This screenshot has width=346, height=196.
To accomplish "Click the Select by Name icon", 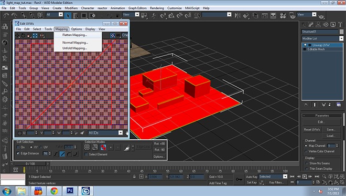I will [75, 15].
